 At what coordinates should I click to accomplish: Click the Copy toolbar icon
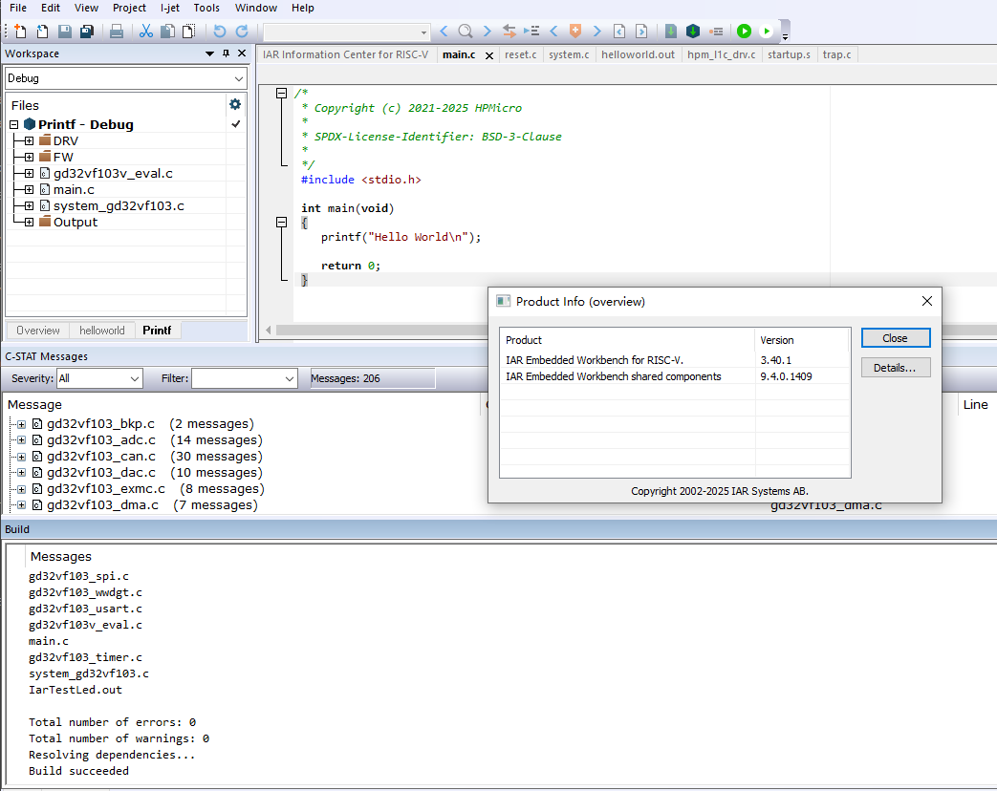click(x=168, y=32)
